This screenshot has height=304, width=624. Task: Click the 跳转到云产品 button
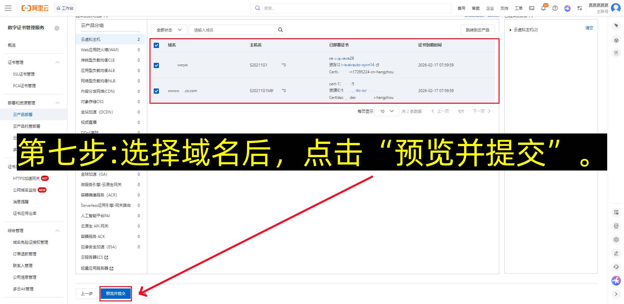pyautogui.click(x=477, y=29)
